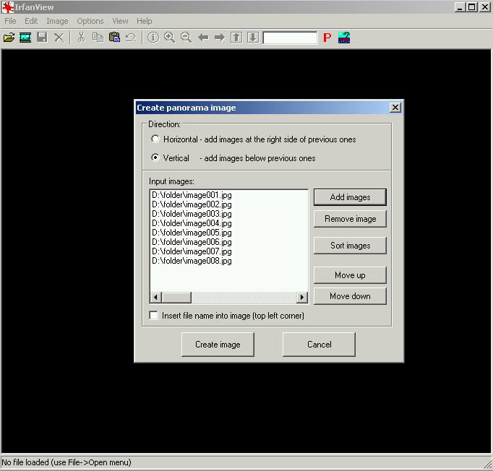Open the Slideshow filmstrip icon

click(x=25, y=38)
